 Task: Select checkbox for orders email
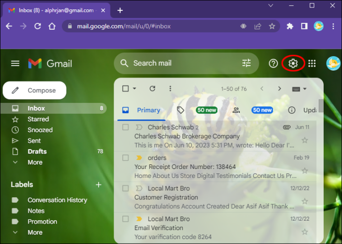125,158
